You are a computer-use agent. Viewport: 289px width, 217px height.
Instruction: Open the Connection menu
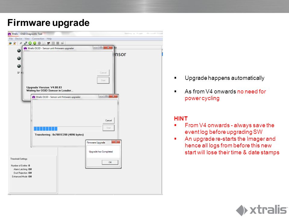[38, 39]
